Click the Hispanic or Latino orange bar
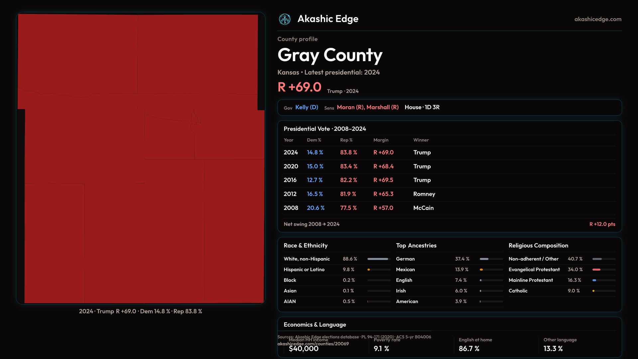The width and height of the screenshot is (638, 359). click(x=369, y=270)
